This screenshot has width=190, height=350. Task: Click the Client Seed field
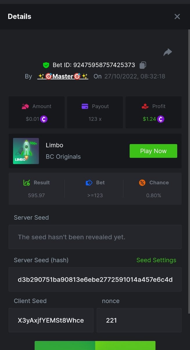[x=51, y=321]
